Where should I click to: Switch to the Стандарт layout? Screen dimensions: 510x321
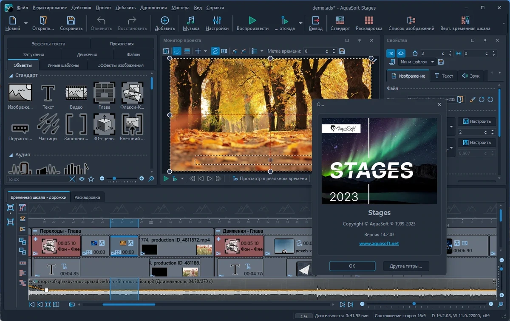(x=340, y=23)
